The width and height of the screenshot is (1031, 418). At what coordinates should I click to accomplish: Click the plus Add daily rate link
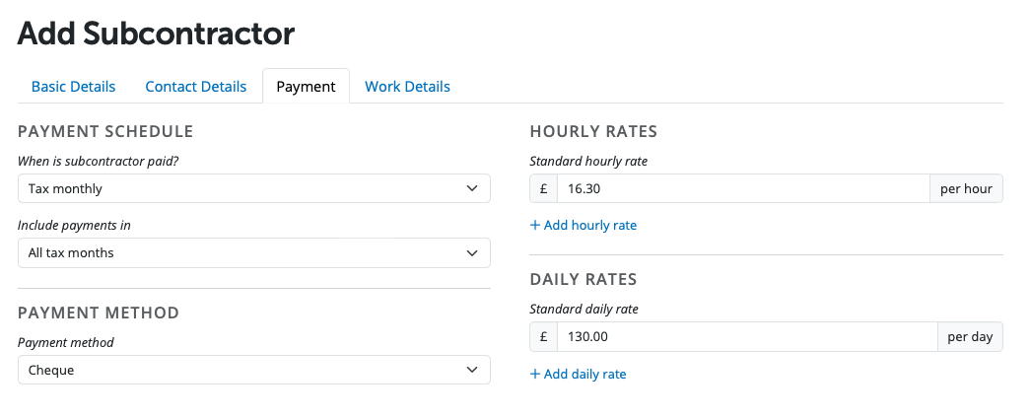[x=578, y=375]
